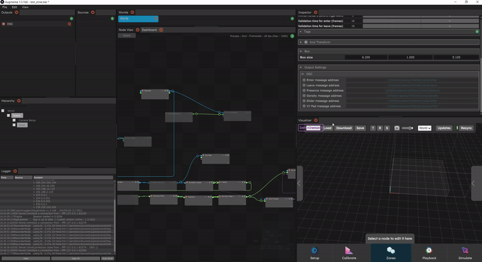Open the Playback mode
Screen dimensions: 482x262
pyautogui.click(x=429, y=252)
